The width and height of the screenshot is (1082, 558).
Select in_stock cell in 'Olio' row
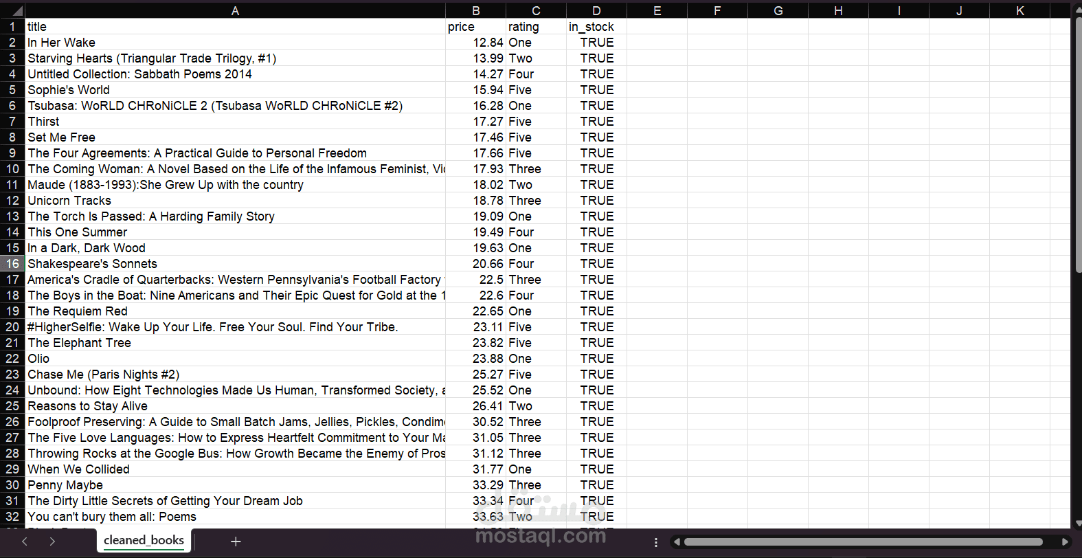[x=596, y=359]
